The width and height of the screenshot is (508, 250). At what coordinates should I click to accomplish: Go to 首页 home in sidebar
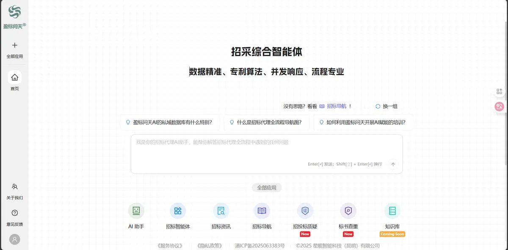15,78
